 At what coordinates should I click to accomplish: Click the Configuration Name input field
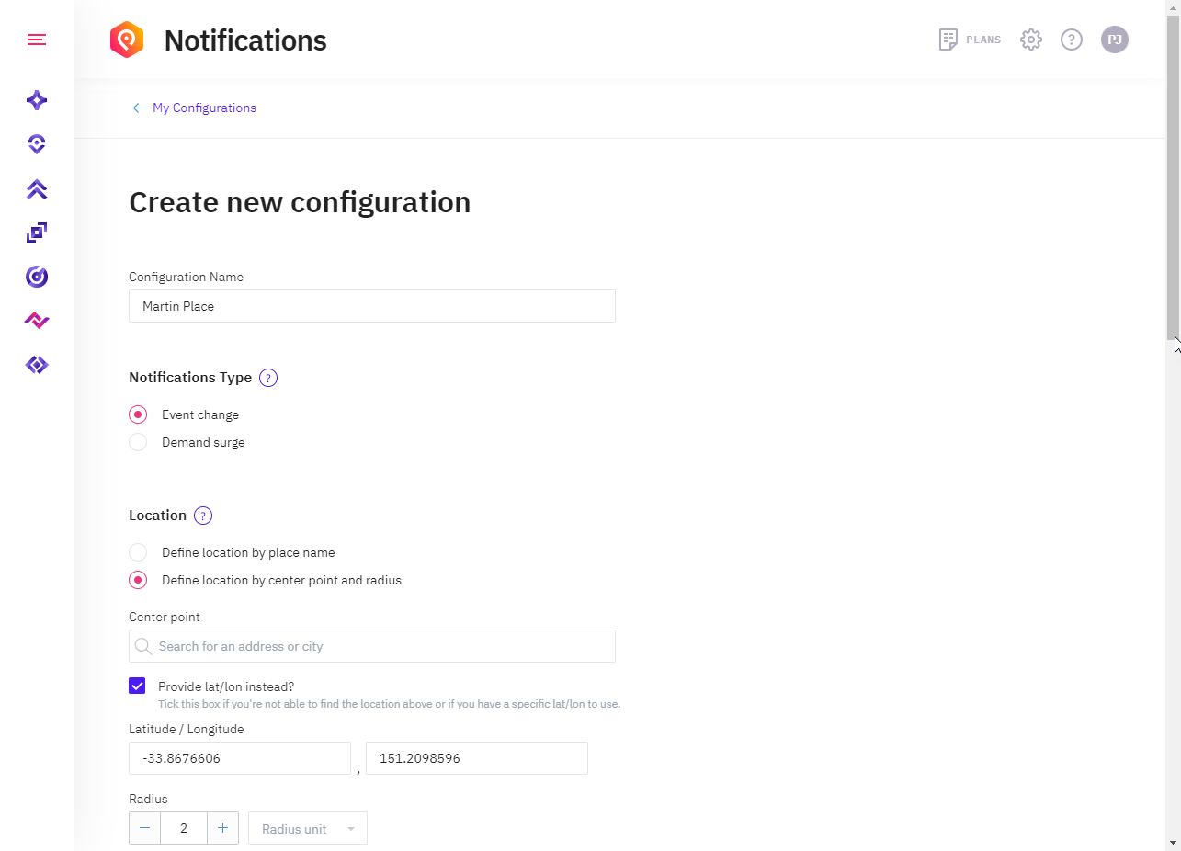371,306
